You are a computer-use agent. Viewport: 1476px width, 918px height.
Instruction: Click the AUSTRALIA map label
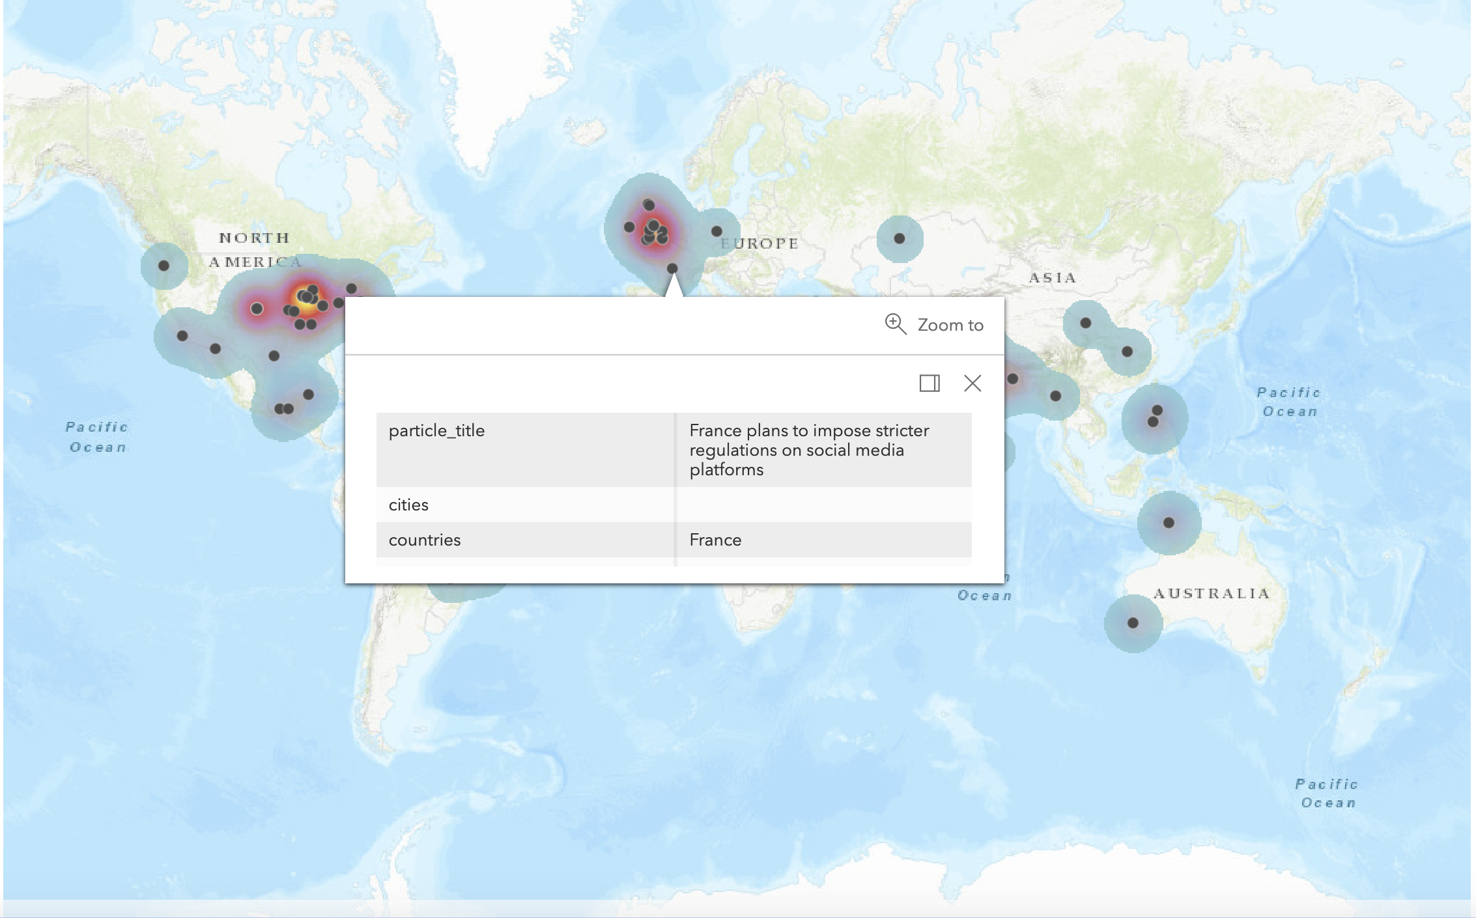pyautogui.click(x=1211, y=593)
